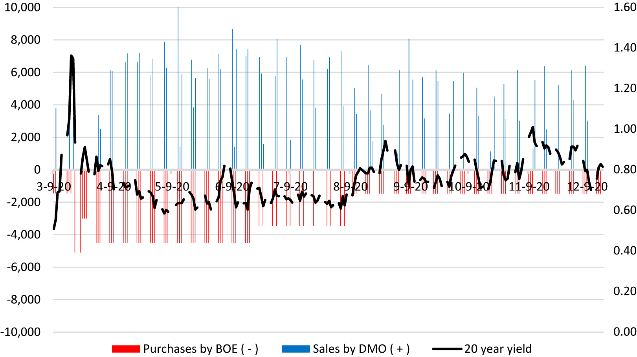The image size is (637, 357).
Task: Click the right axis value 0.40
Action: click(625, 251)
